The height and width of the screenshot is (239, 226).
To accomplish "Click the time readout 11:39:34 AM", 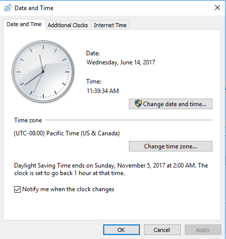I will (103, 91).
